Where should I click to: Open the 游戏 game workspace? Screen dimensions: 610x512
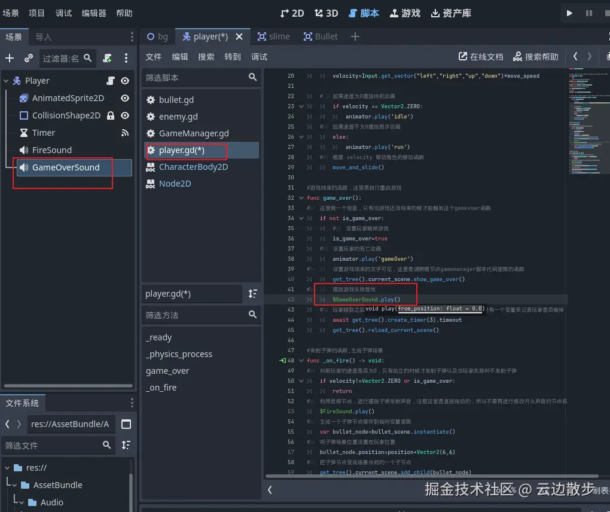point(405,13)
